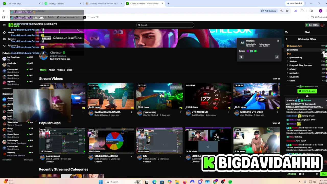Select ry9ninhisbag in gifters list

pyautogui.click(x=296, y=57)
